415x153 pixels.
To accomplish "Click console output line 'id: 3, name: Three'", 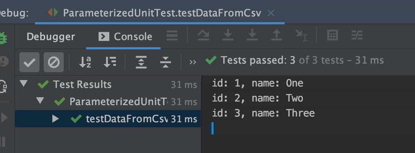I will (263, 113).
